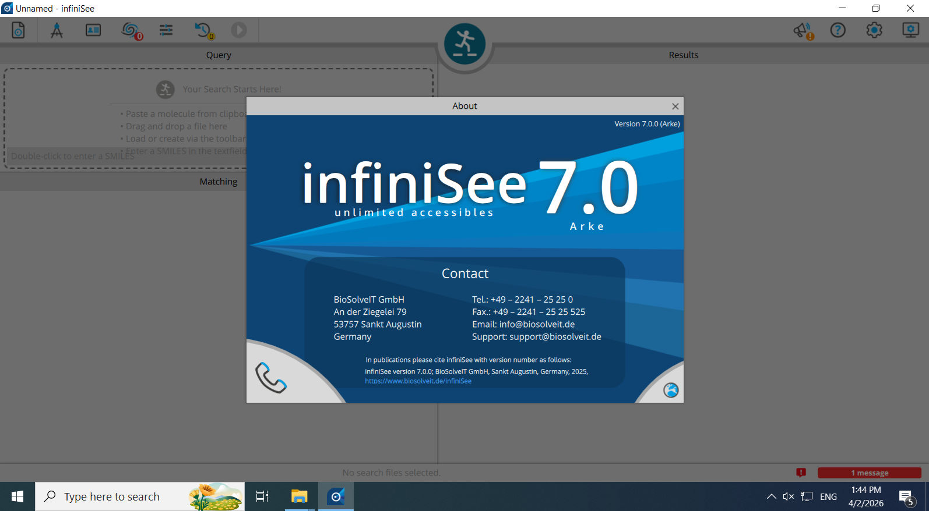Open the gear settings icon
Image resolution: width=929 pixels, height=511 pixels.
pyautogui.click(x=874, y=30)
